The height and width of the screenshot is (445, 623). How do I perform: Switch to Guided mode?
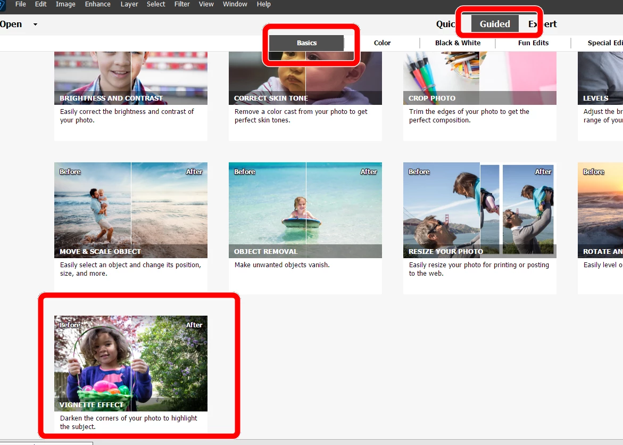(495, 24)
